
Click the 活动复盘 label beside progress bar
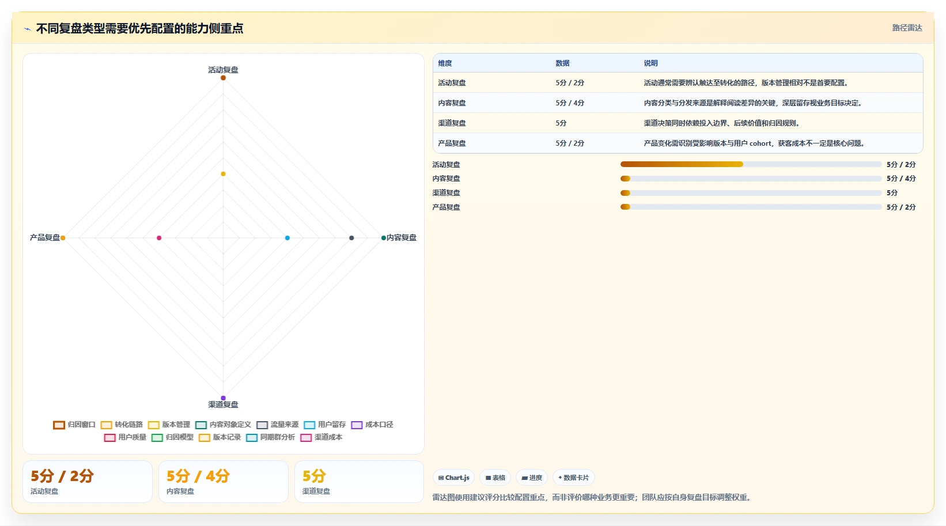click(x=446, y=165)
